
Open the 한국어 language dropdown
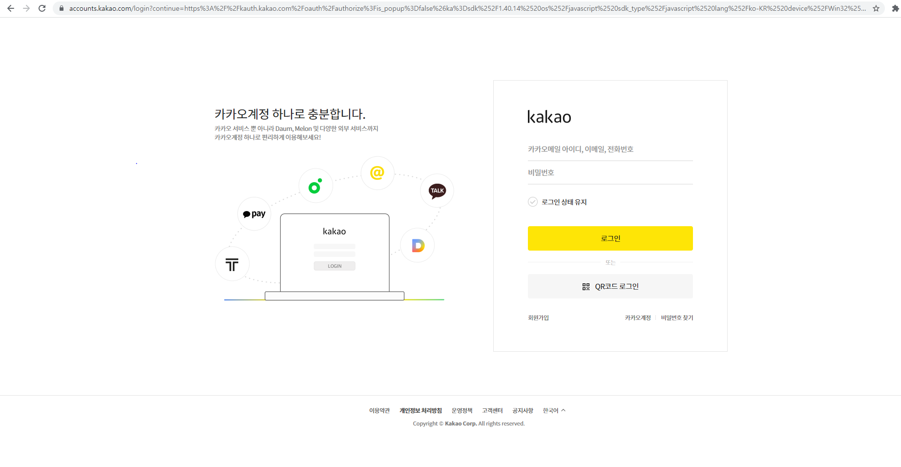(554, 410)
